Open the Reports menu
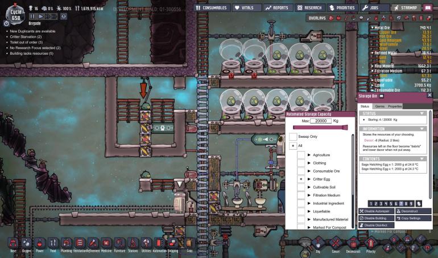 click(278, 8)
